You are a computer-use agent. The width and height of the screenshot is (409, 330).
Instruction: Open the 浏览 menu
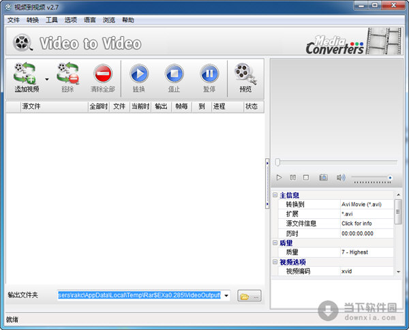click(109, 20)
